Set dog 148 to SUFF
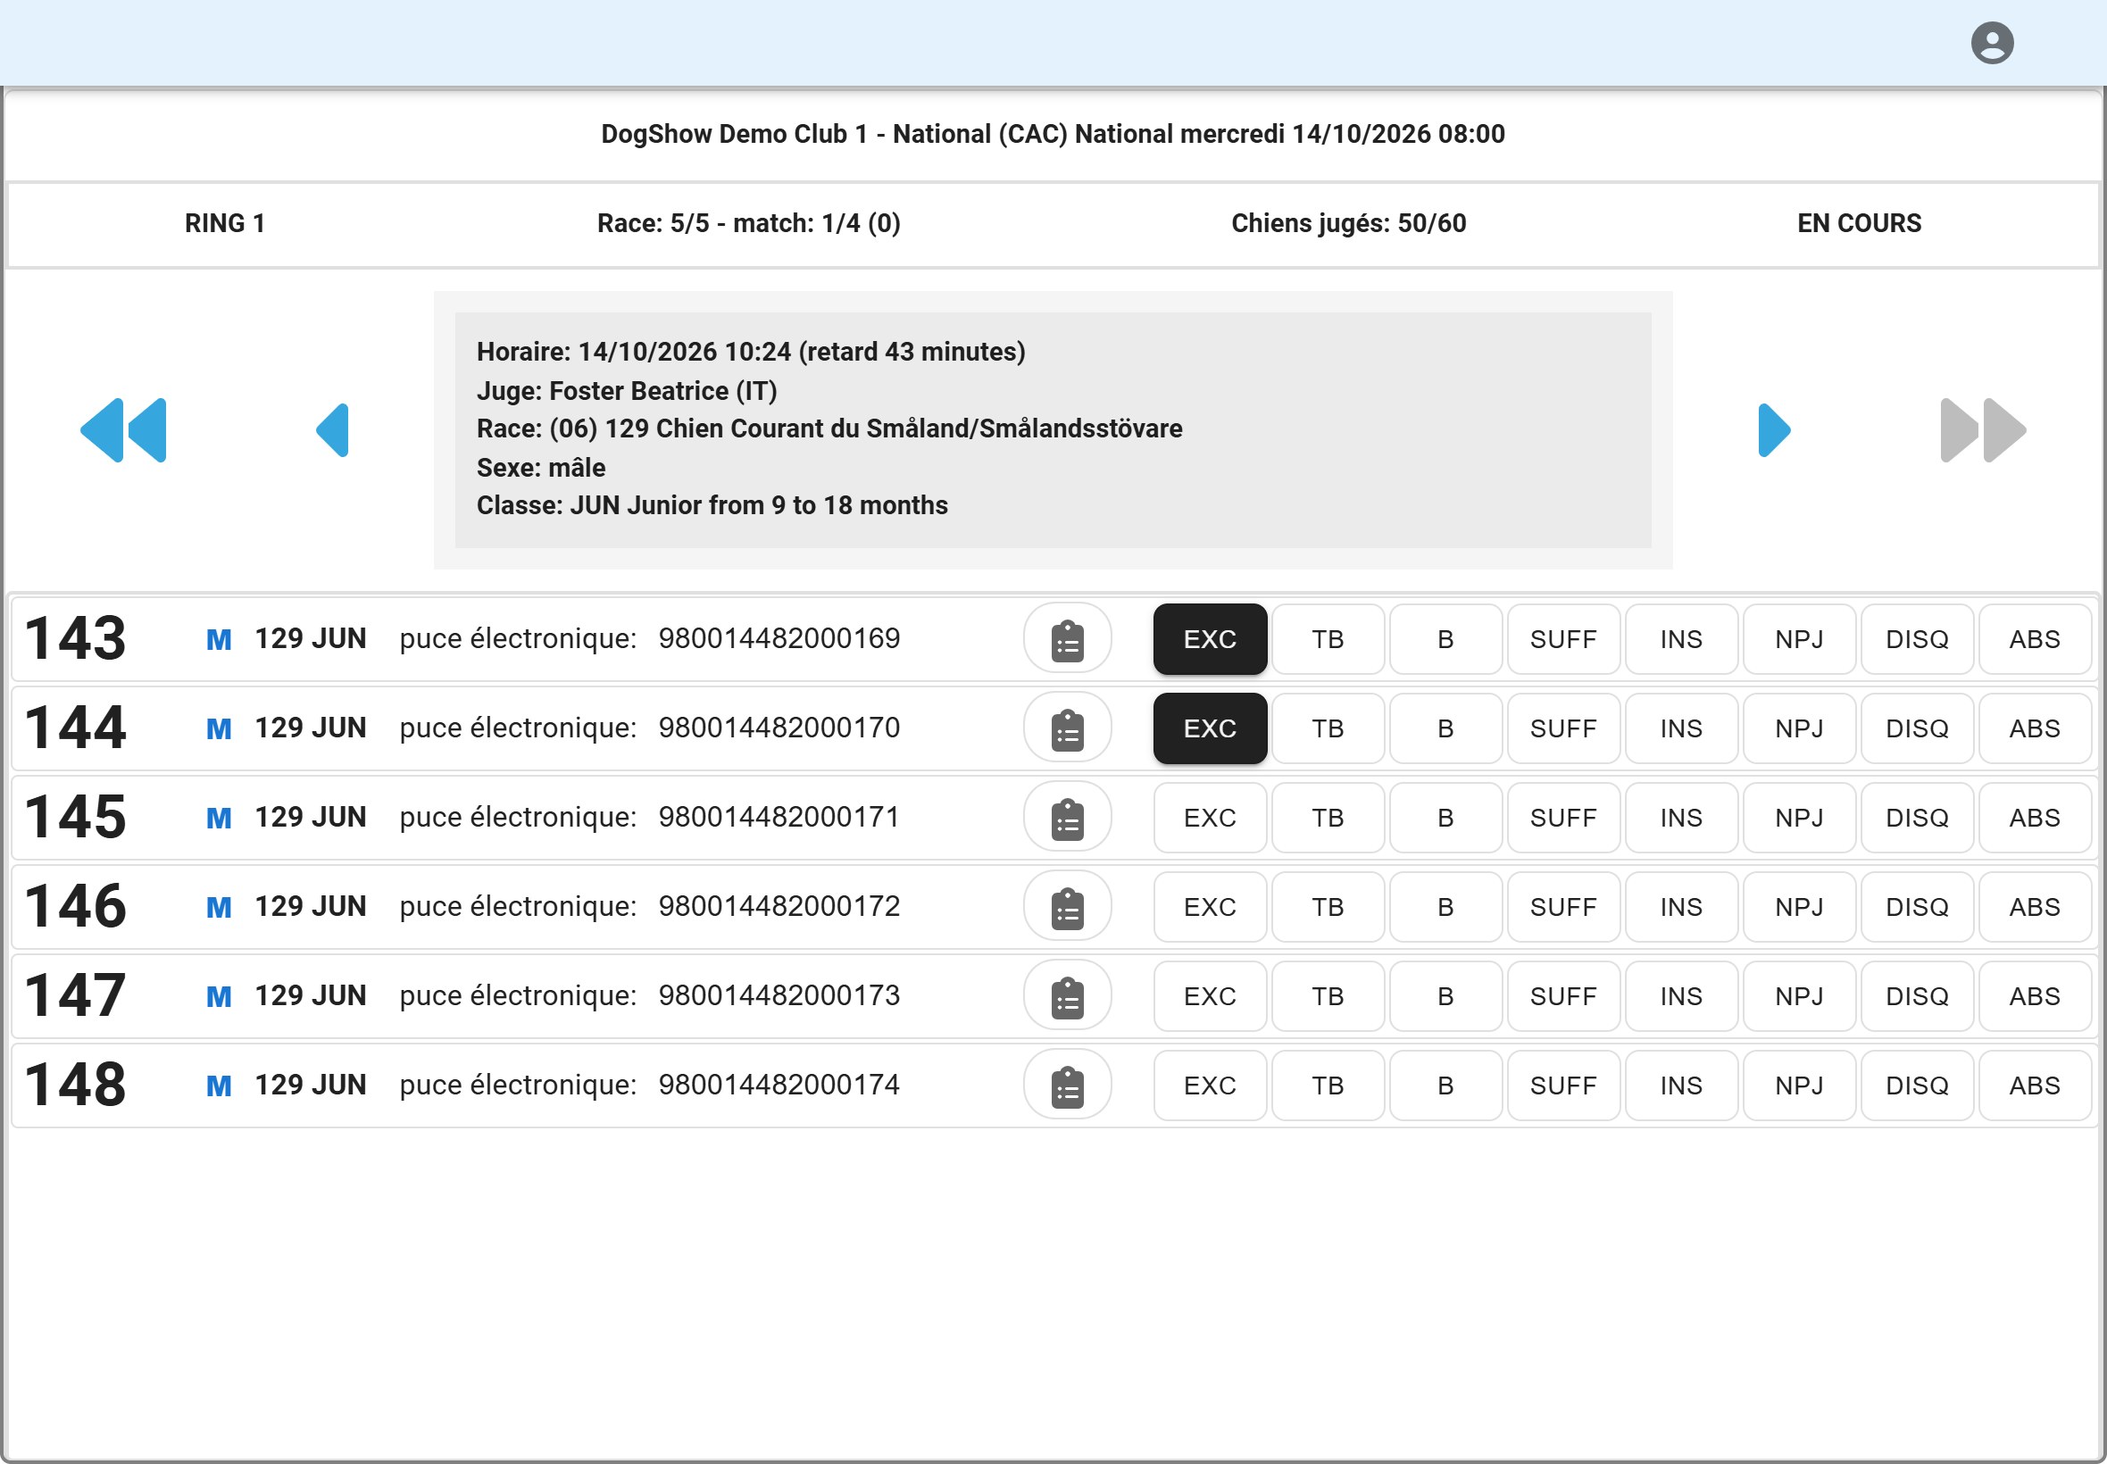The height and width of the screenshot is (1464, 2107). coord(1563,1086)
